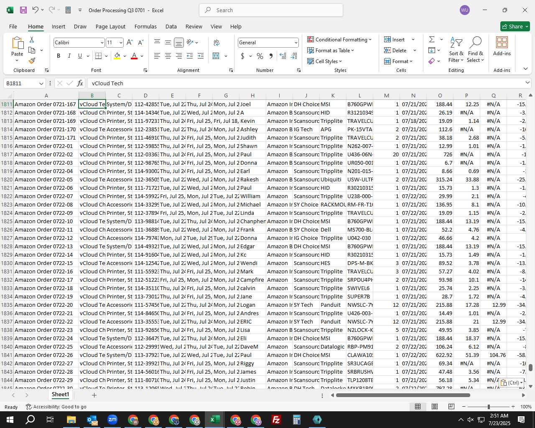
Task: Click the Increase Indent icon
Action: pos(201,56)
